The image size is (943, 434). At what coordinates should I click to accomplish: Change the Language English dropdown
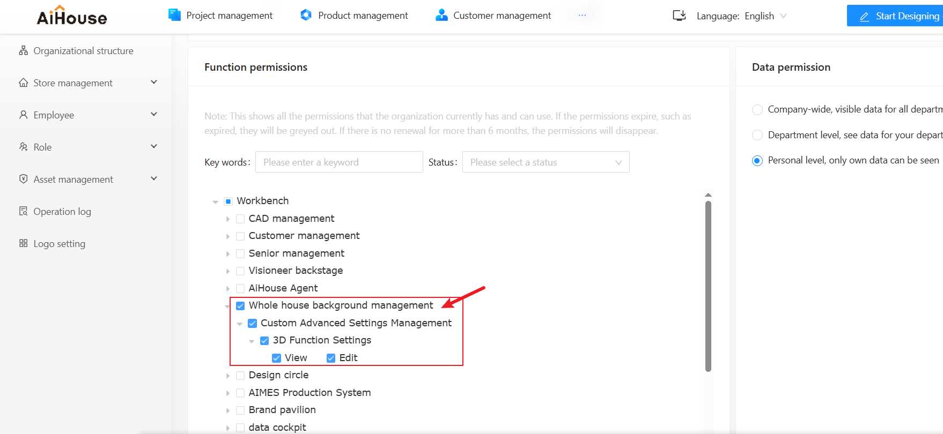[765, 16]
